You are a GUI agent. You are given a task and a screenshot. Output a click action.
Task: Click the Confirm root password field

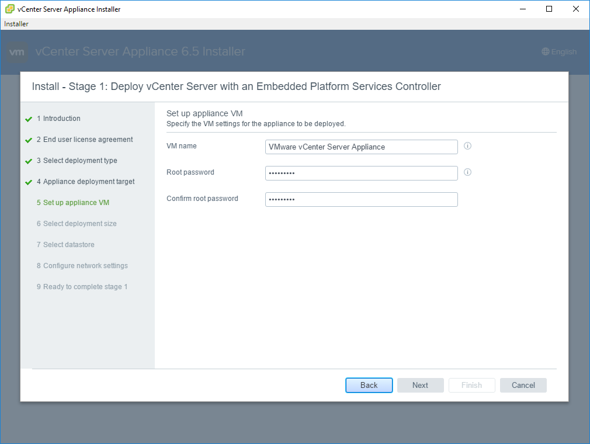click(x=361, y=199)
